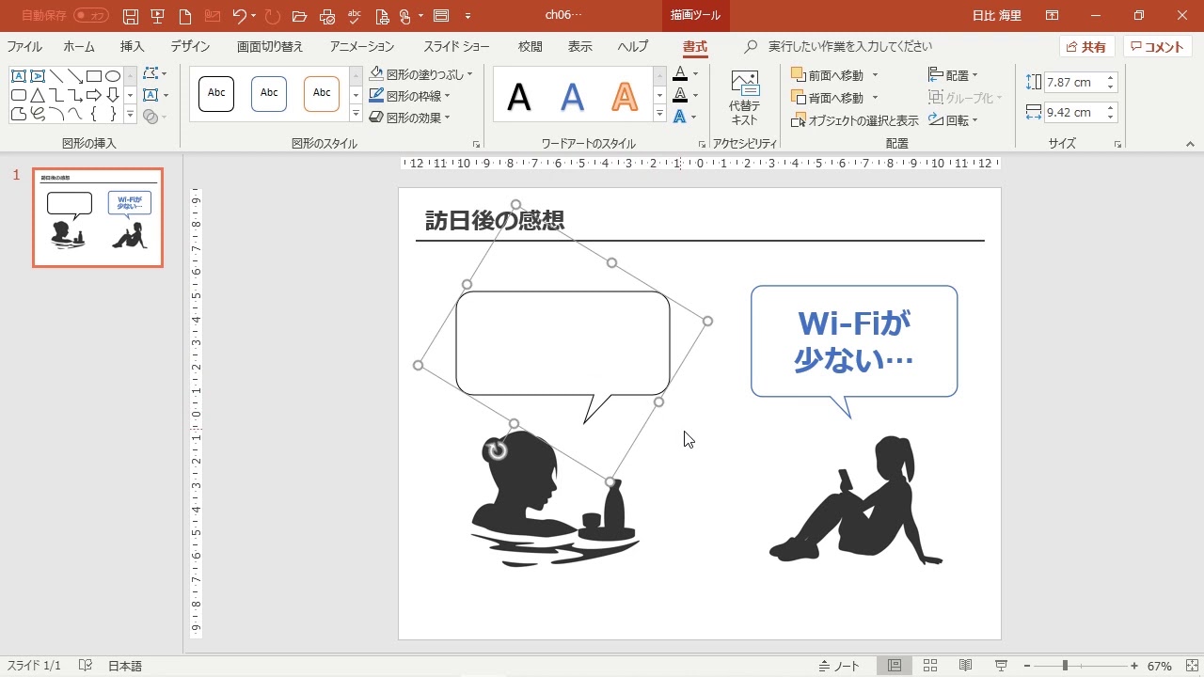
Task: Switch to the デザイン tab
Action: coord(190,47)
